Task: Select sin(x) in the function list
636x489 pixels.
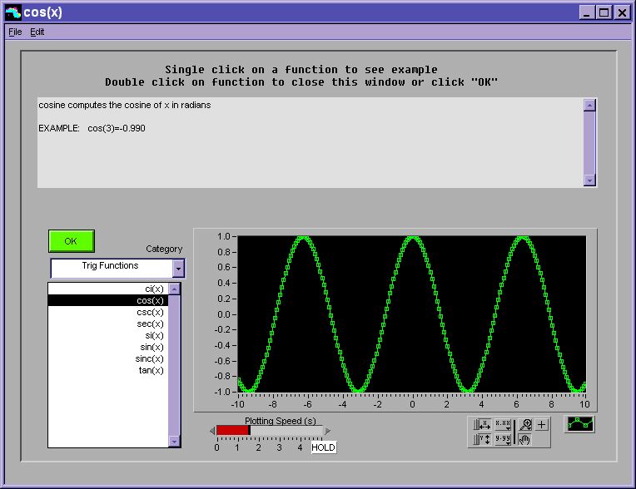Action: click(x=152, y=347)
